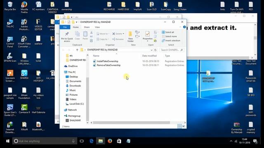264x148 pixels.
Task: Select Ownership By Manzab desktop icon
Action: coord(236,128)
